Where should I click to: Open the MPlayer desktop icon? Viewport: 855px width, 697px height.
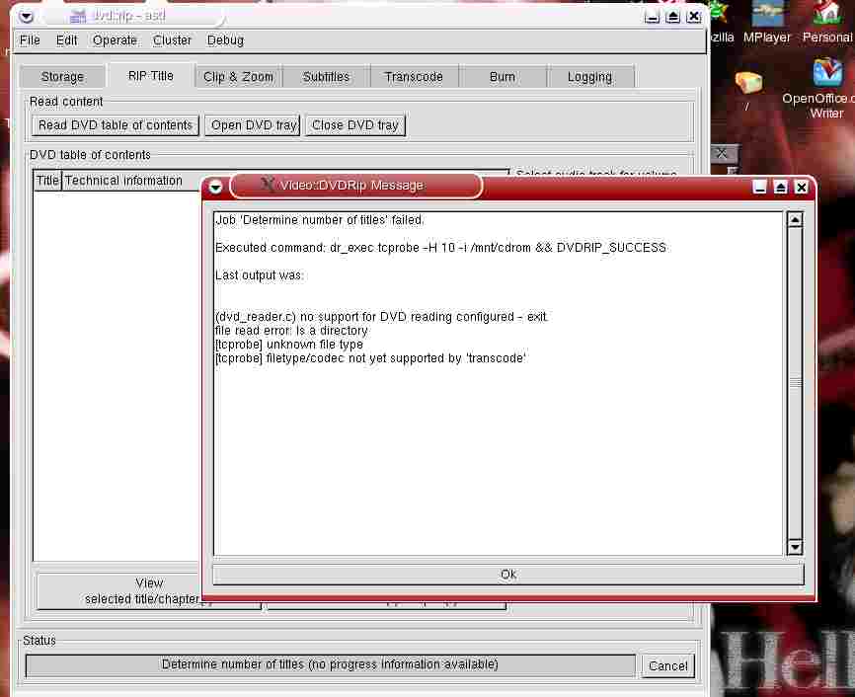[x=767, y=15]
